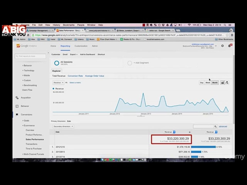247x185 pixels.
Task: Click the chart resize handle below graph
Action: [x=141, y=116]
